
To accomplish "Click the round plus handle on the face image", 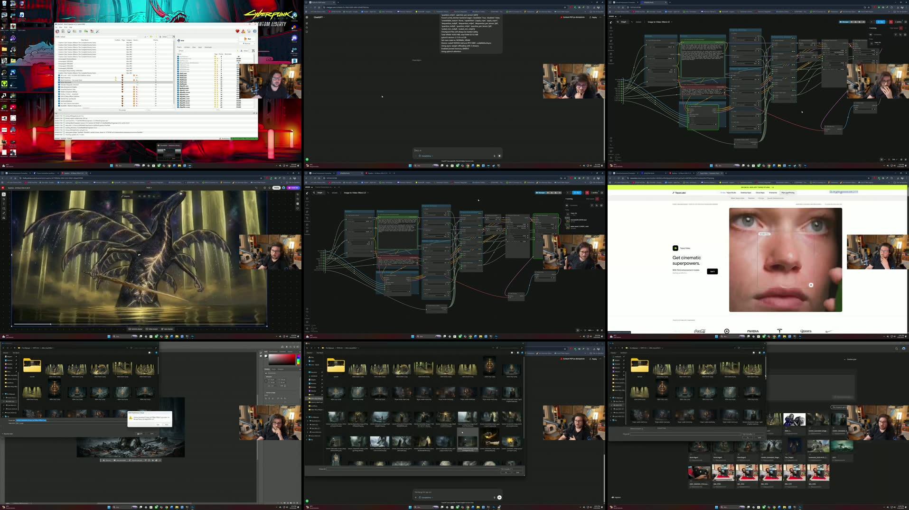I will pyautogui.click(x=811, y=285).
